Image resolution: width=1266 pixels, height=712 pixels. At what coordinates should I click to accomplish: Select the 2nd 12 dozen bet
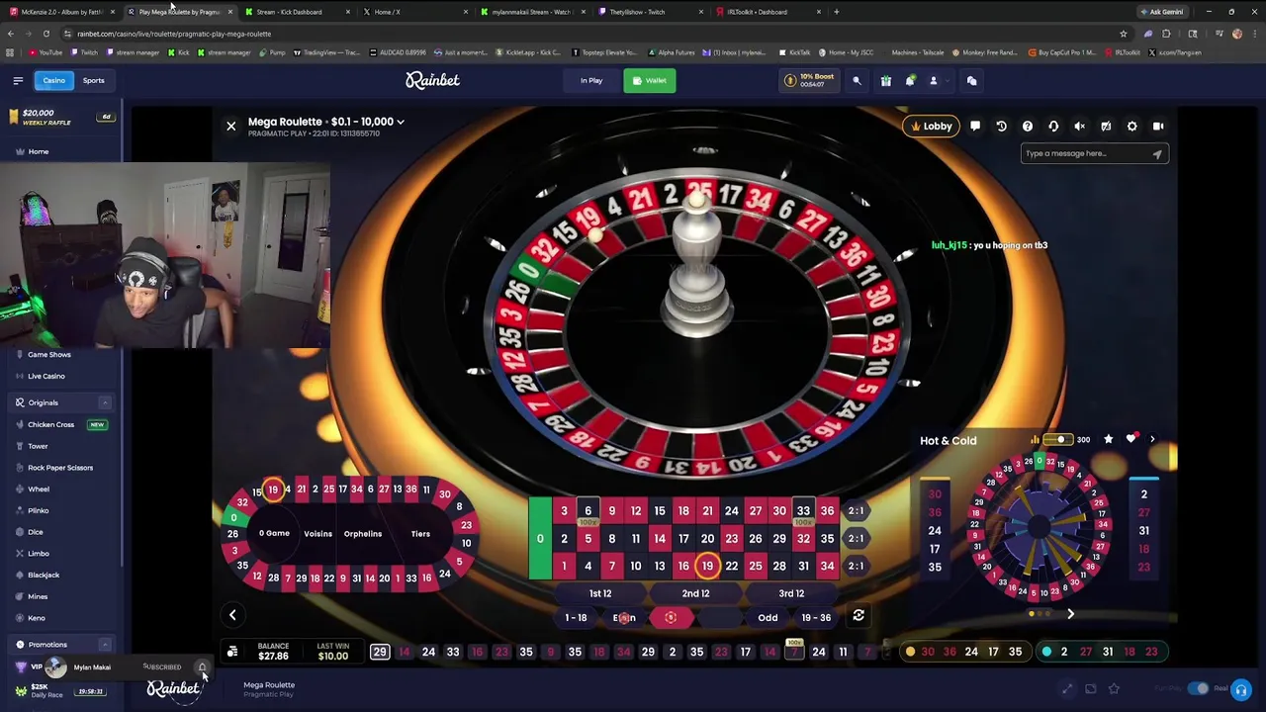695,593
